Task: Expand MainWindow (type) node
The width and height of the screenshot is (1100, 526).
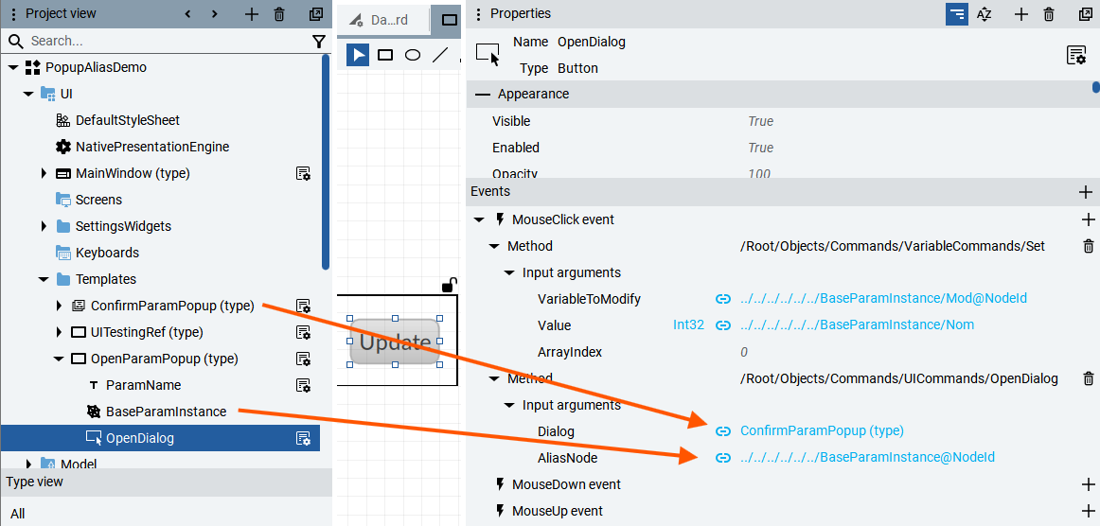Action: pos(44,173)
